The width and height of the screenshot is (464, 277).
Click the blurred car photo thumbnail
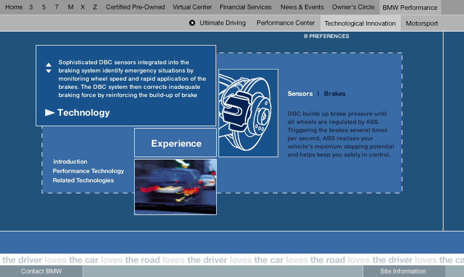[x=176, y=187]
